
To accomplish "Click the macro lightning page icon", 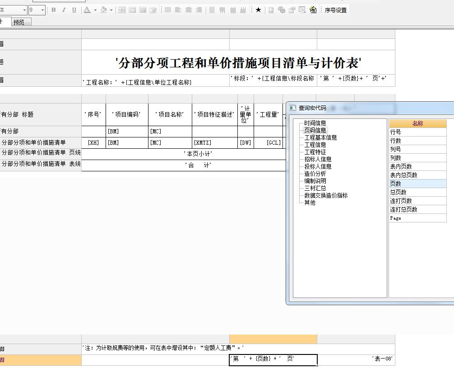I will (313, 10).
